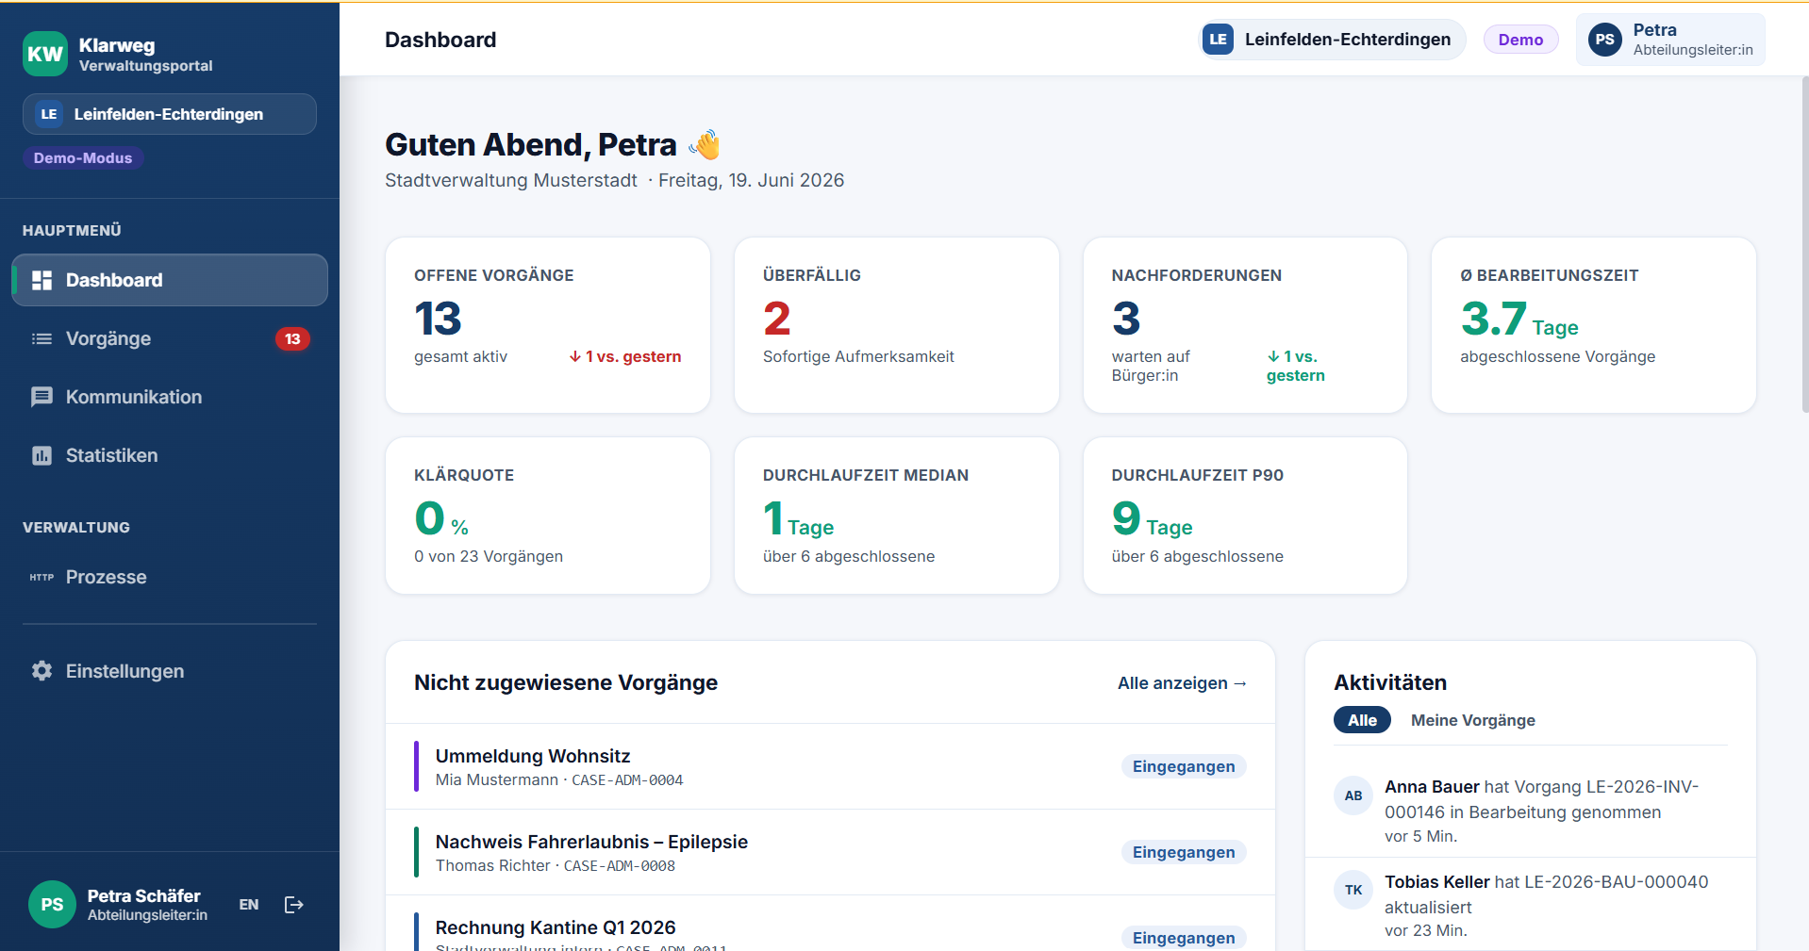Image resolution: width=1809 pixels, height=951 pixels.
Task: Click the red 13 badge on Vorgänge
Action: pyautogui.click(x=292, y=338)
